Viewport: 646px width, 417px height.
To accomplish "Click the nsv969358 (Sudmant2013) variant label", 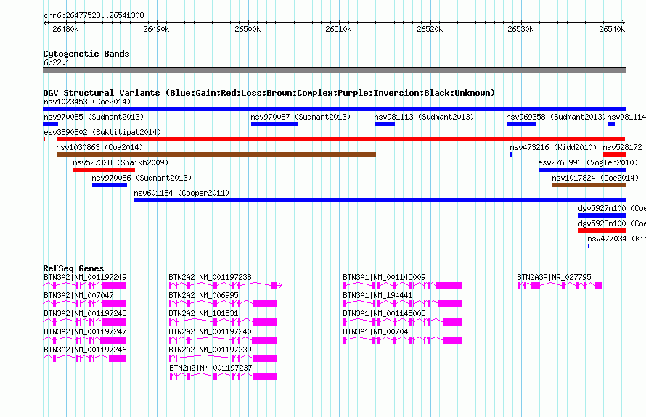I will coord(556,117).
